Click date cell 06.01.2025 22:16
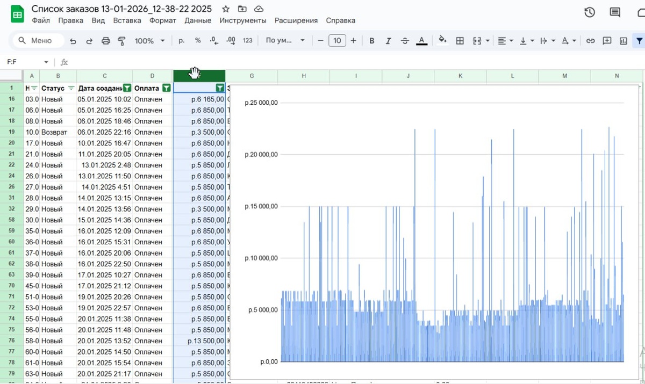Screen dimensions: 645x384 point(105,132)
